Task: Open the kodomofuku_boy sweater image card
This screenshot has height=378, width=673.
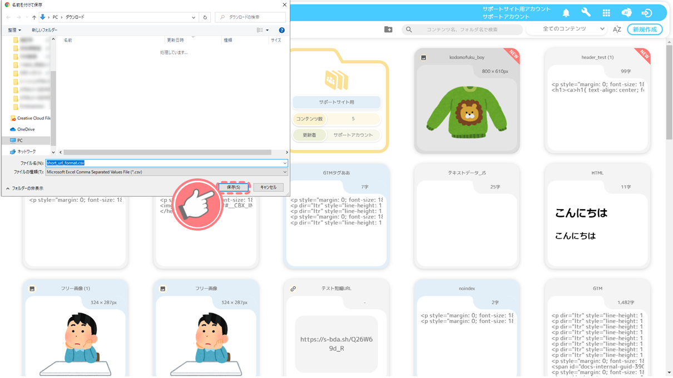Action: [467, 100]
